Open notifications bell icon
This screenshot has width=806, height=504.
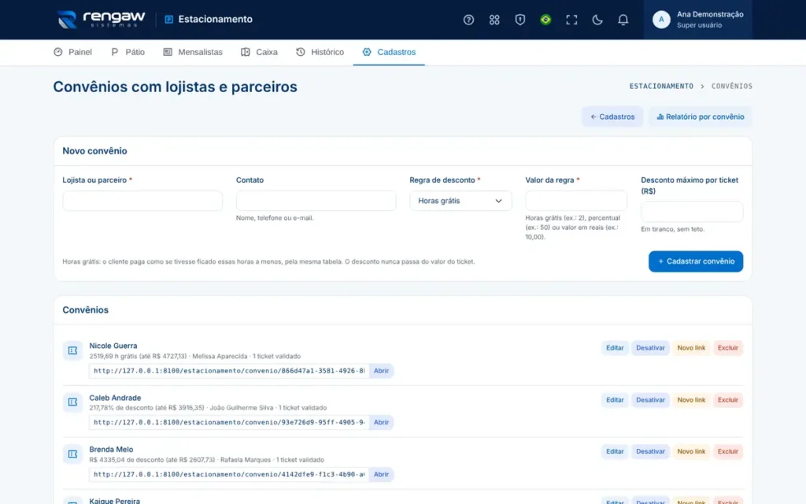(623, 20)
